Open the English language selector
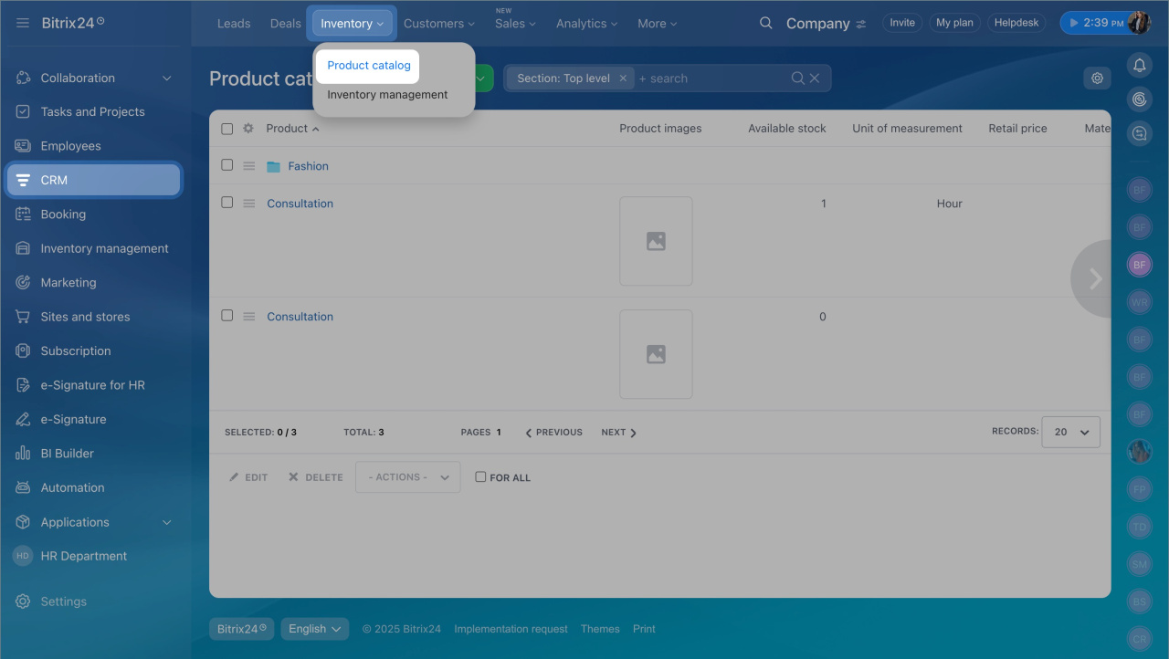 (x=314, y=629)
